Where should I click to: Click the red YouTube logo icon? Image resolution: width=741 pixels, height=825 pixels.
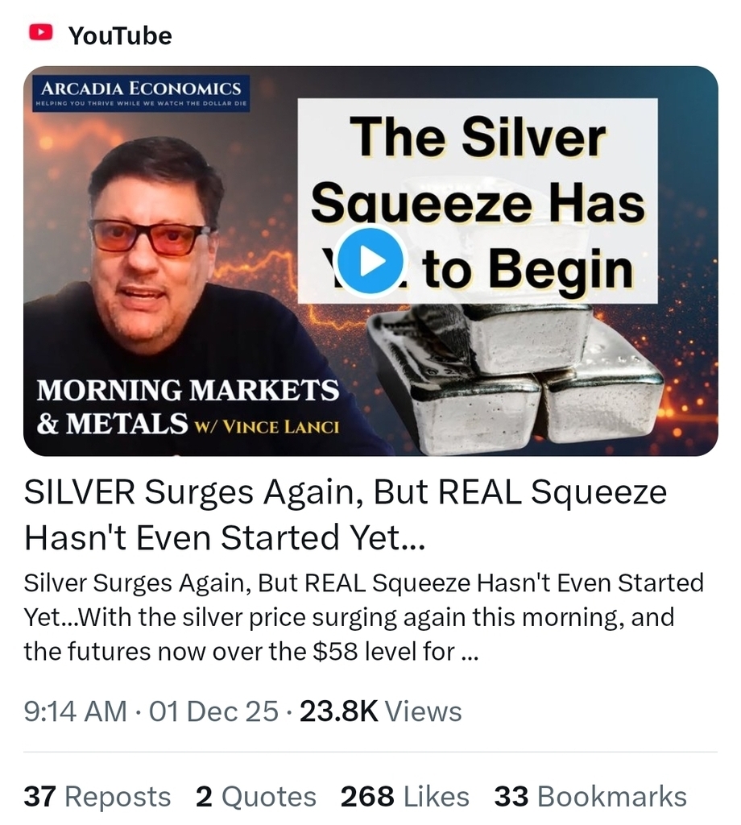coord(40,33)
